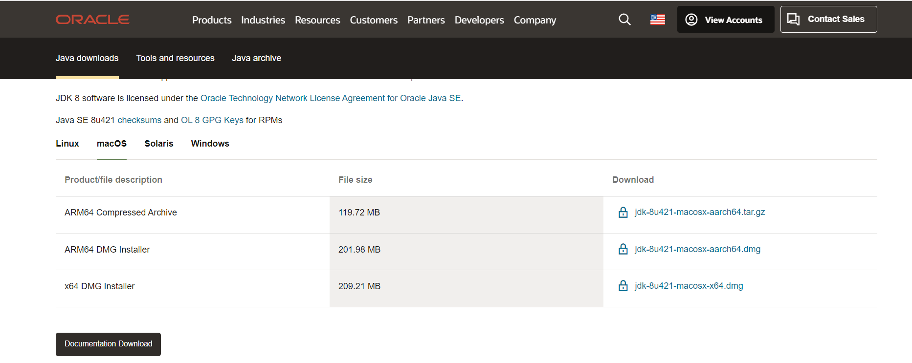This screenshot has width=912, height=363.
Task: Click the user avatar icon in View Accounts
Action: [691, 20]
